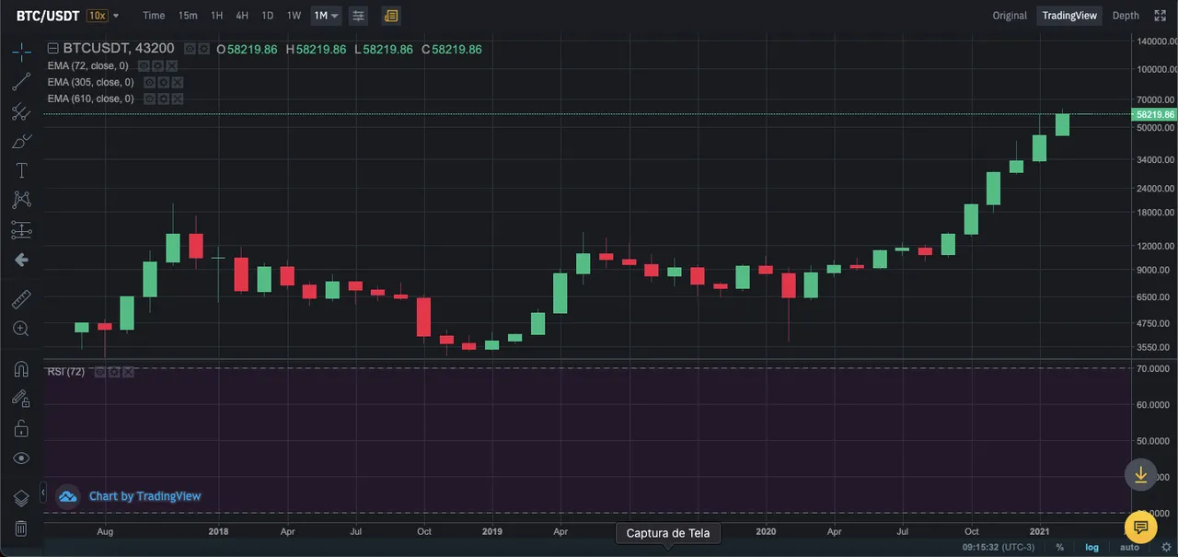The height and width of the screenshot is (557, 1178).
Task: Click the back arrow tool in sidebar
Action: (x=21, y=261)
